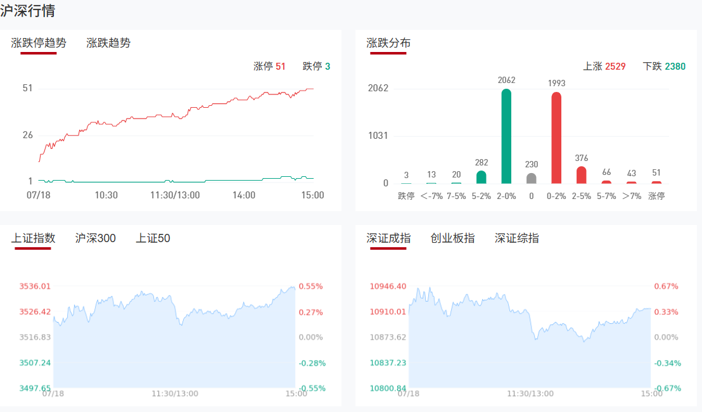Select the gray 0 change bar
This screenshot has width=702, height=412.
(x=532, y=178)
